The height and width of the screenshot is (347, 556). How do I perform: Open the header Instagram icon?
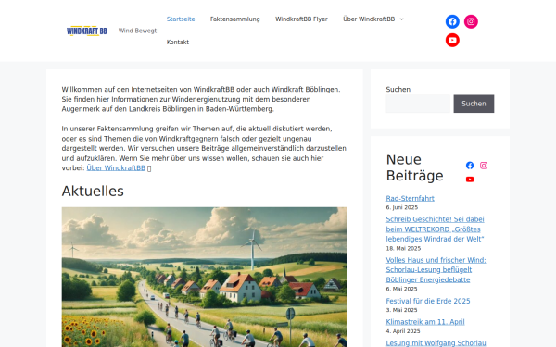coord(471,21)
